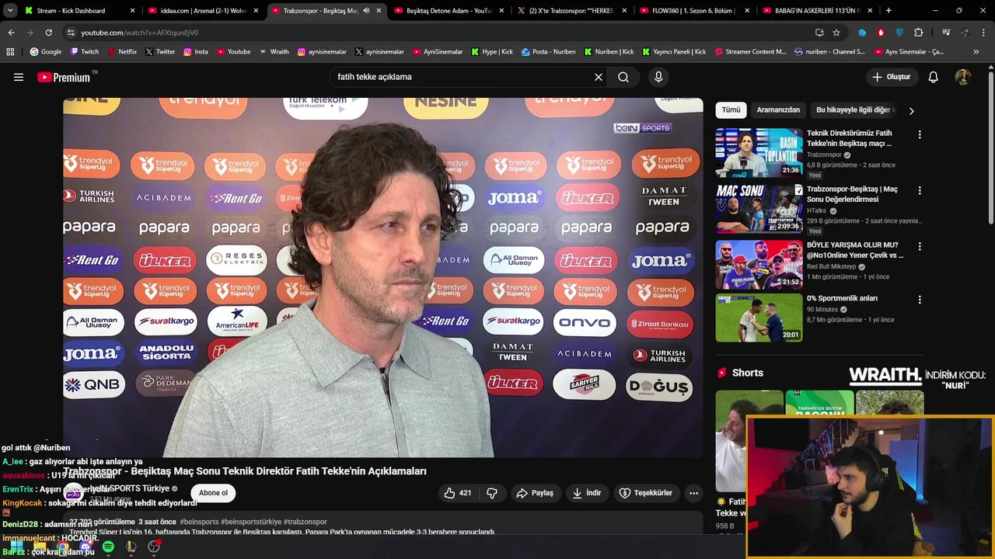Image resolution: width=995 pixels, height=559 pixels.
Task: Open options menu for HTalks Maç Sonu video
Action: point(920,190)
